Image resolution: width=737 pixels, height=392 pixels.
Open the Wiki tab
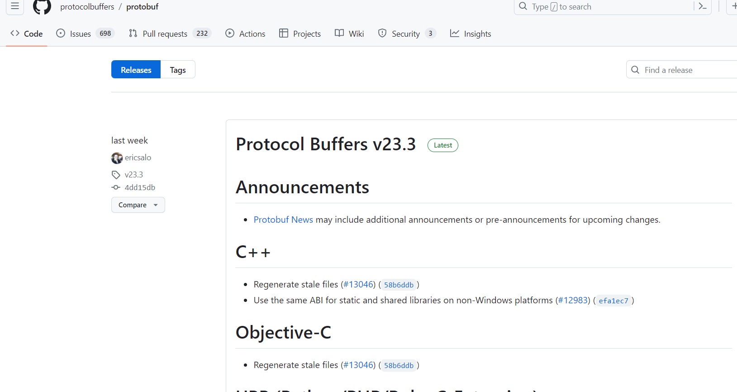[349, 33]
